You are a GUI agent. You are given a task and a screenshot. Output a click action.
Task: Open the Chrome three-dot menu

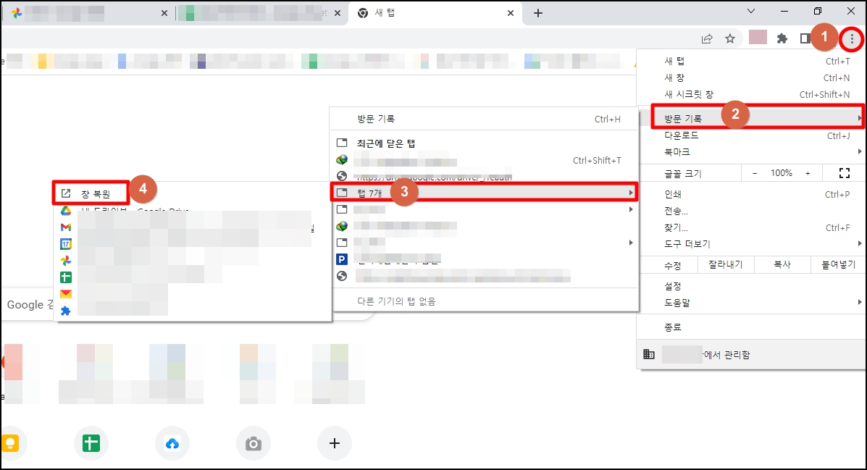[851, 38]
